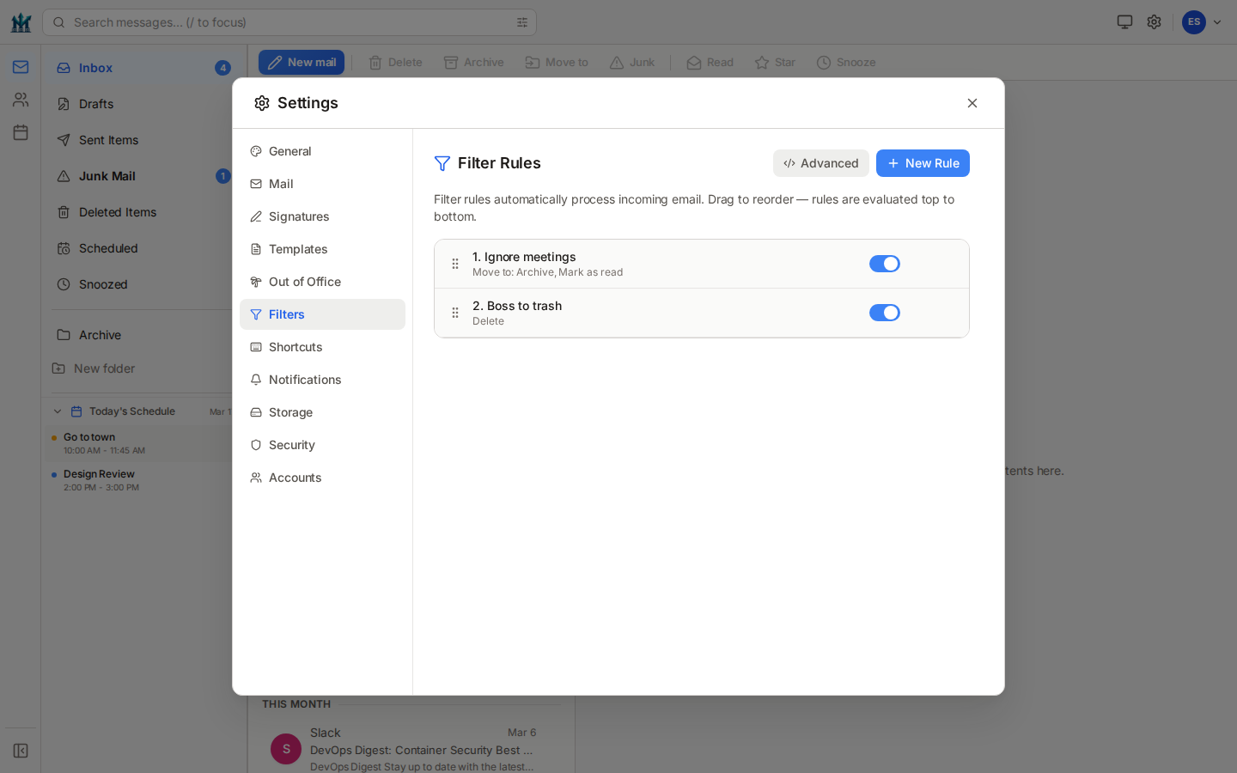The width and height of the screenshot is (1237, 773).
Task: Collapse sidebar using bottom-left panel icon
Action: (21, 751)
